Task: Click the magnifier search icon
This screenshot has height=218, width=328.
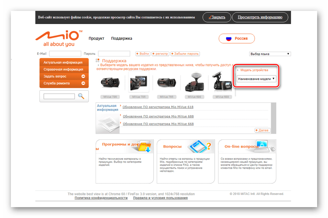Action: coord(81,96)
